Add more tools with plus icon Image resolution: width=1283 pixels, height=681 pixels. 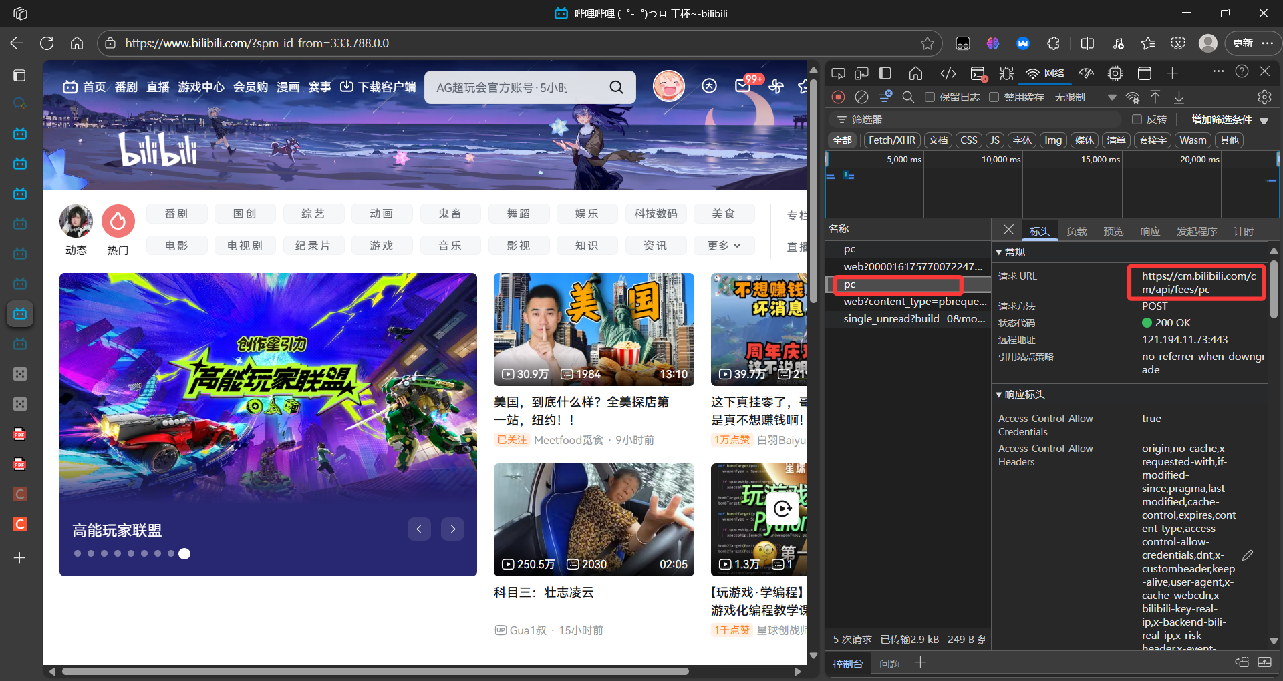[x=1173, y=73]
